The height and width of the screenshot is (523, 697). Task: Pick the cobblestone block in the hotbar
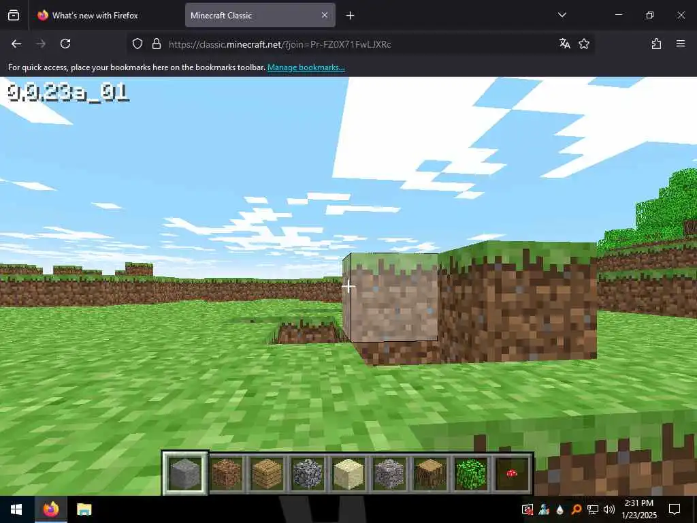tap(308, 473)
